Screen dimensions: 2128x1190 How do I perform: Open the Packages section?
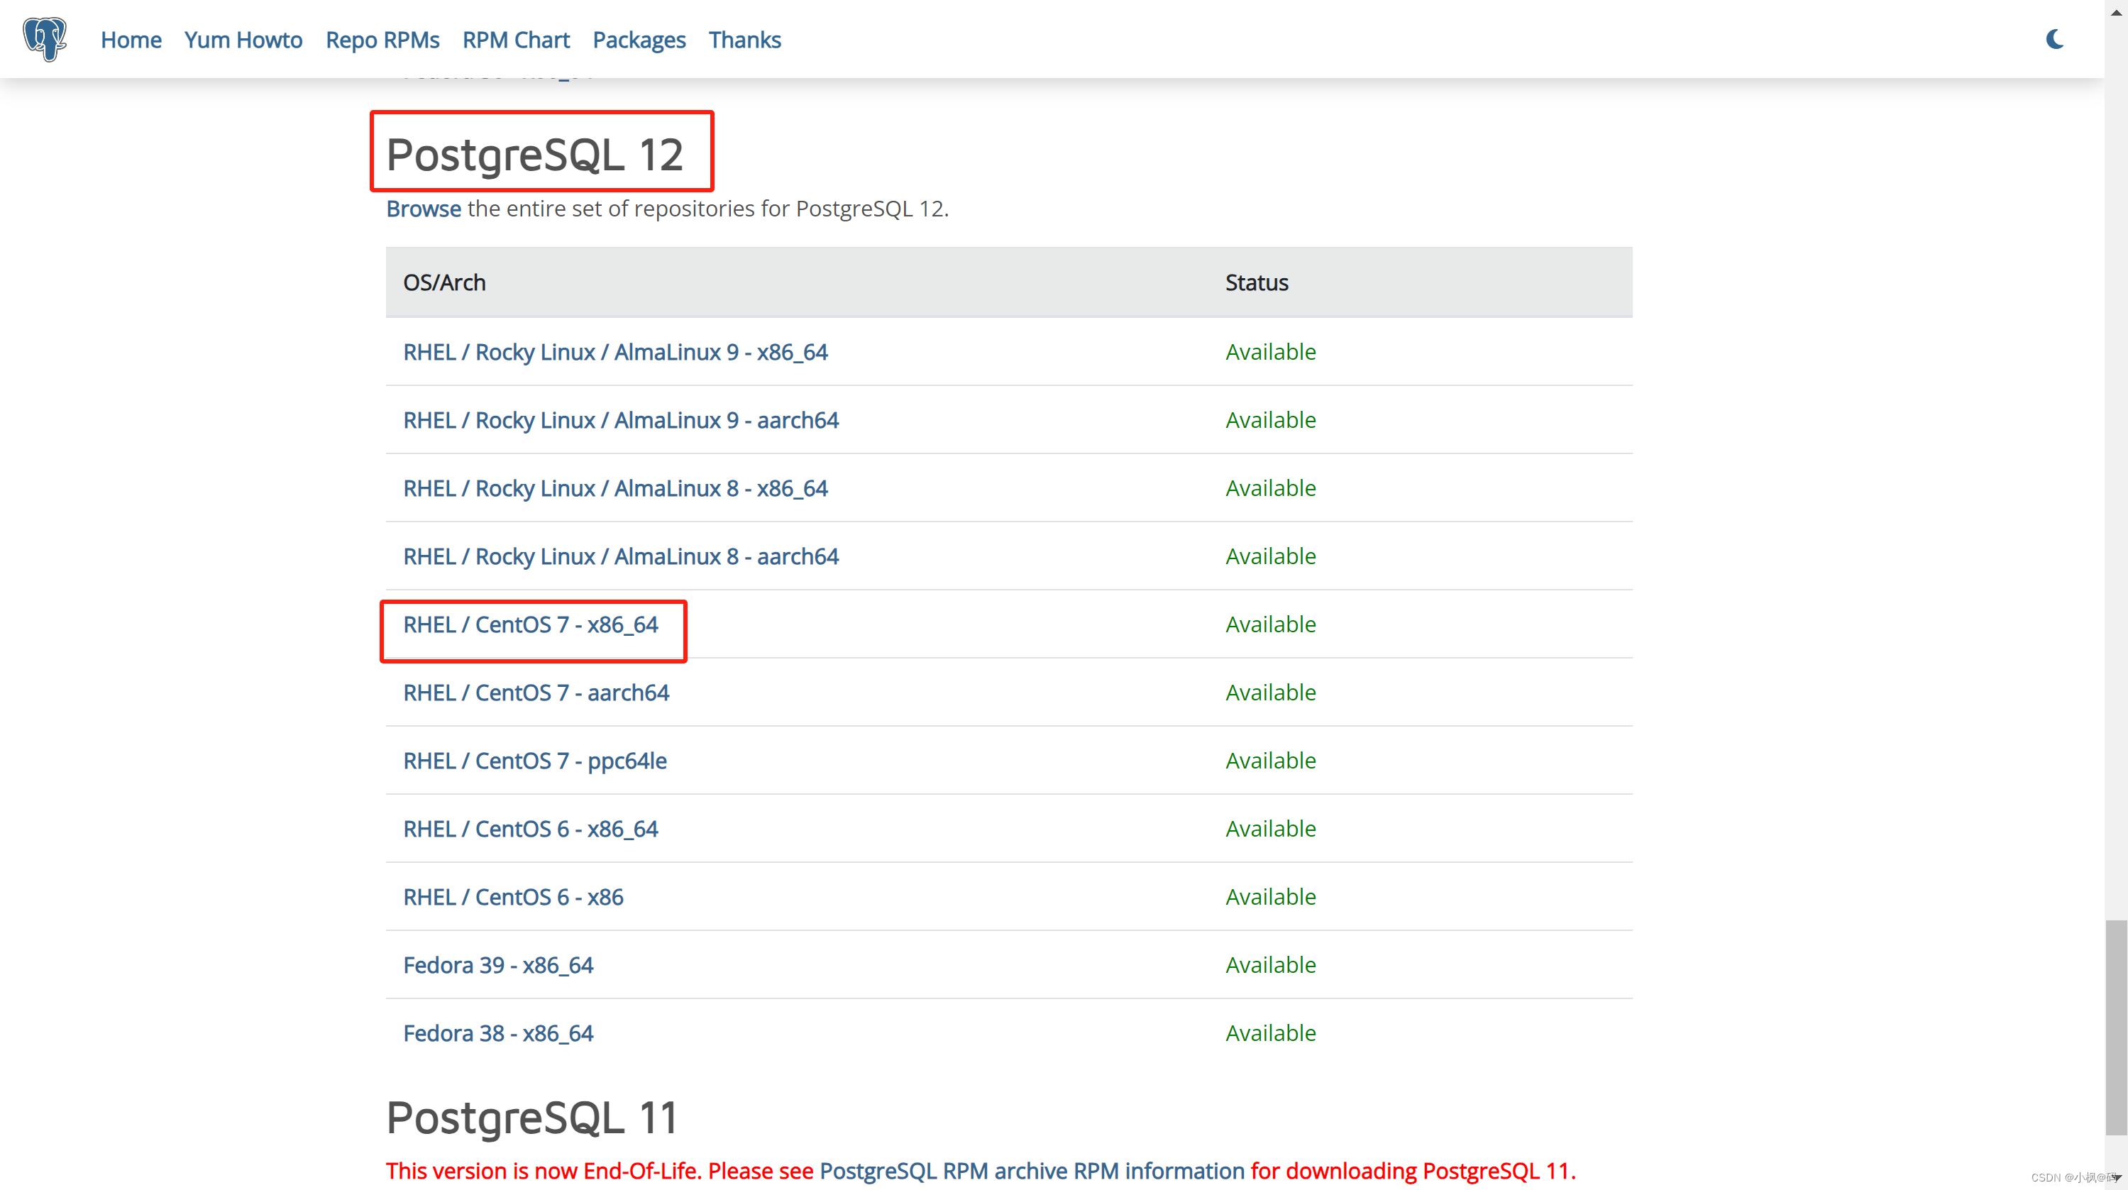[639, 39]
